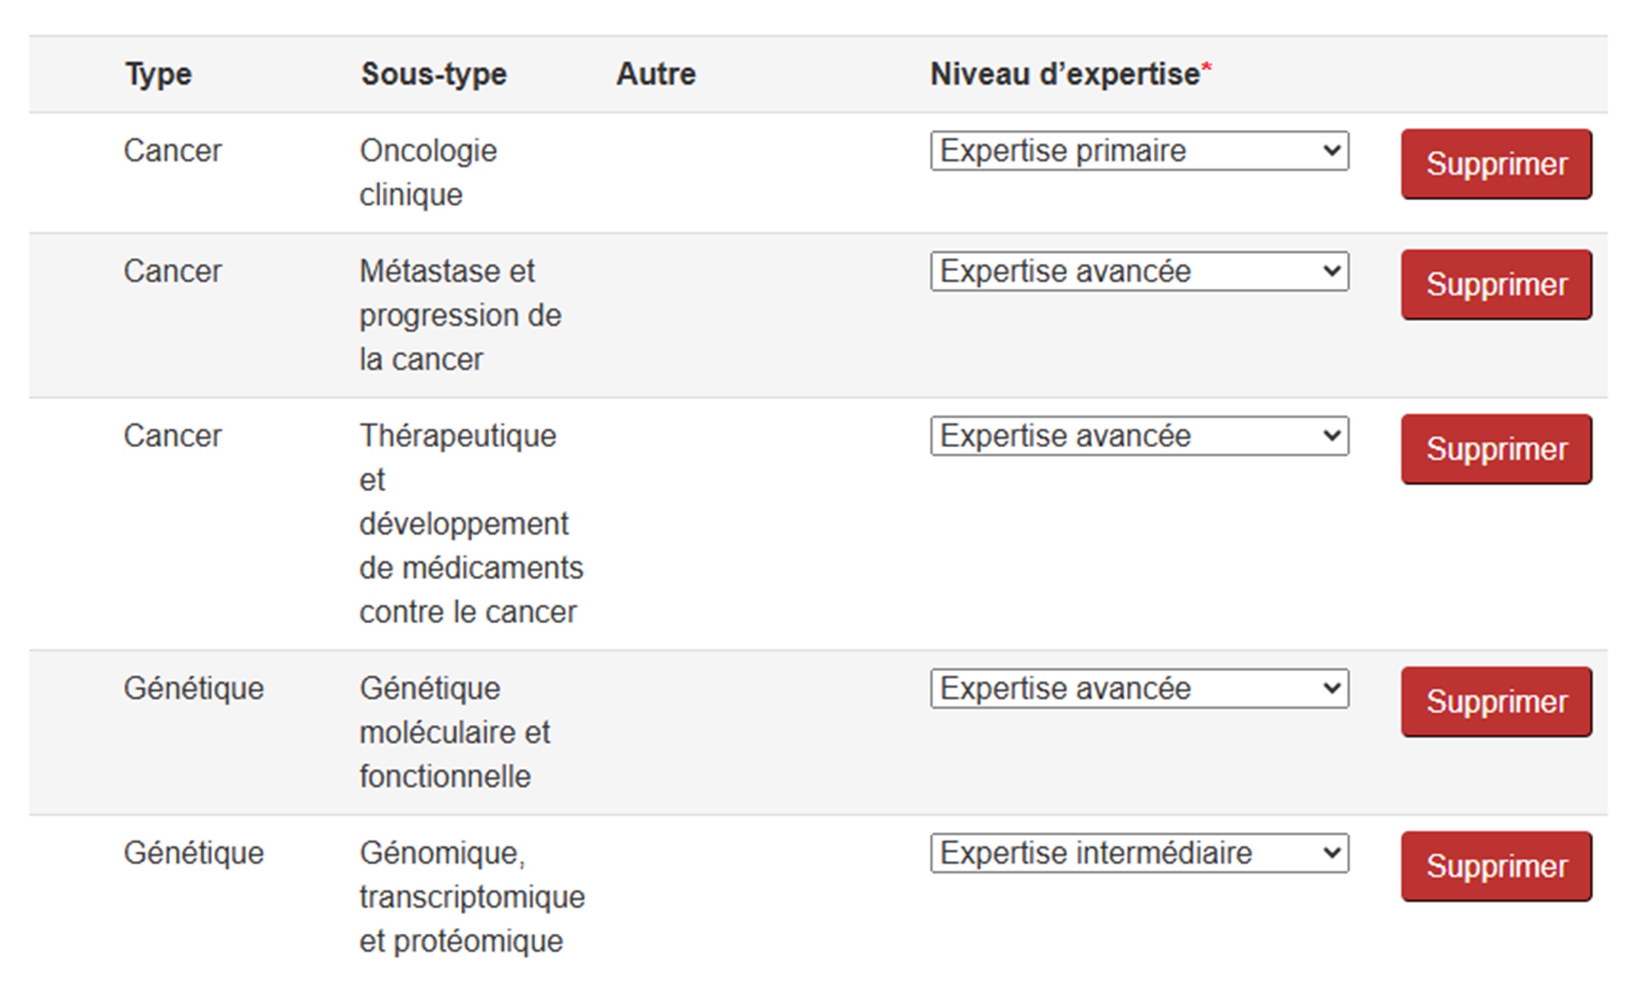The image size is (1650, 987).
Task: Click the "Métastase et progression de la cancer" cell
Action: pos(460,315)
